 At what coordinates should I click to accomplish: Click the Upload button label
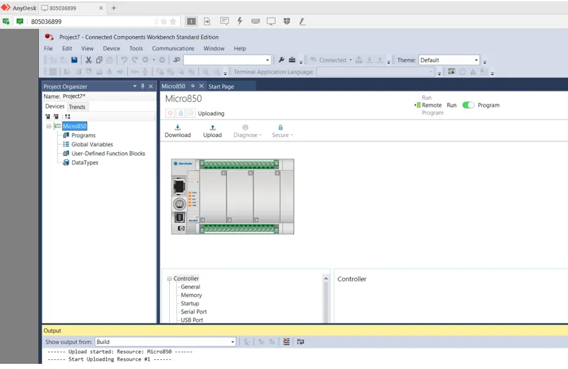tap(212, 135)
